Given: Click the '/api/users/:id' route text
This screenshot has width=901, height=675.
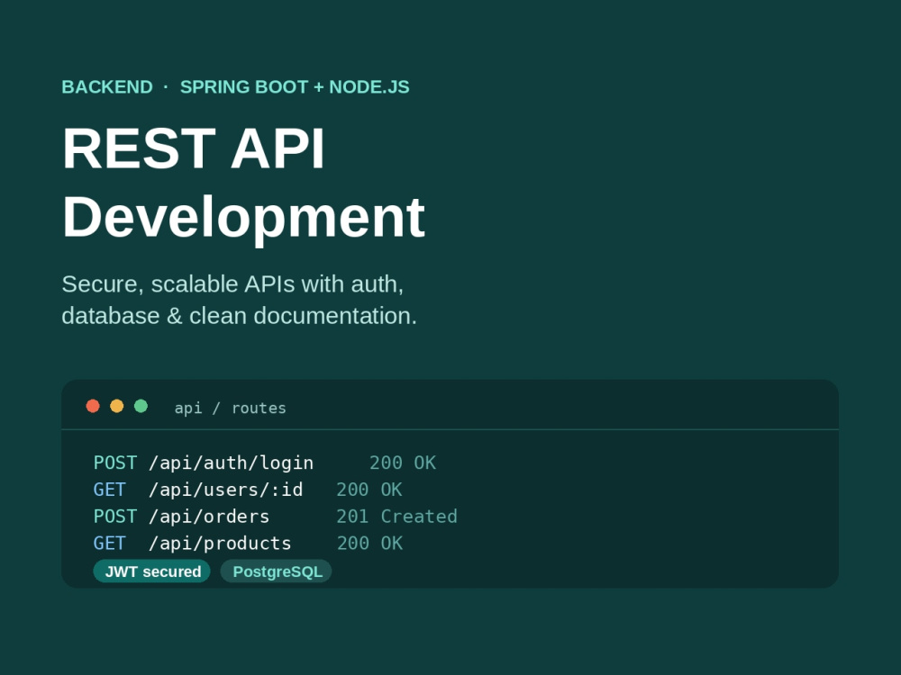Looking at the screenshot, I should (225, 490).
